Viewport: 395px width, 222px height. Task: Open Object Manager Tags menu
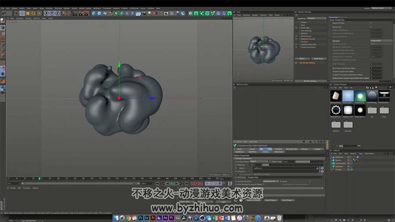pos(360,154)
